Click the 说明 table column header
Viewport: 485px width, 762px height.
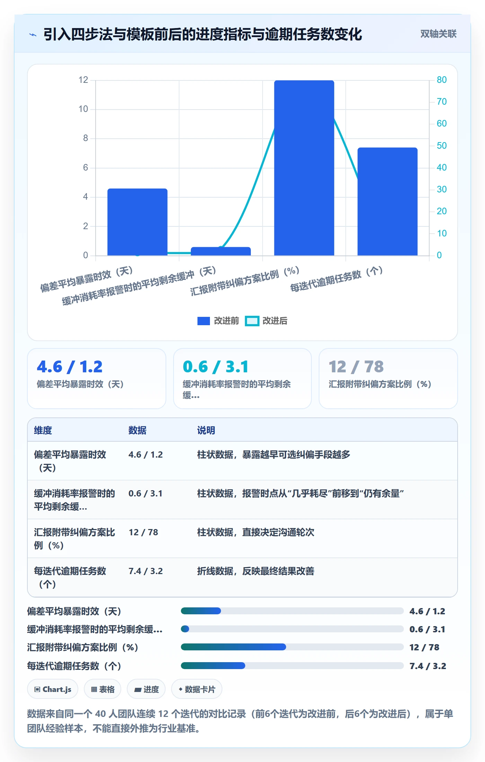coord(206,430)
